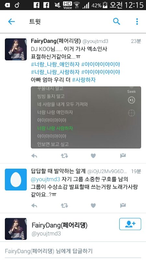Tap FairyDang's profile picture on first tweet
Image resolution: width=146 pixels, height=260 pixels.
(x=16, y=49)
